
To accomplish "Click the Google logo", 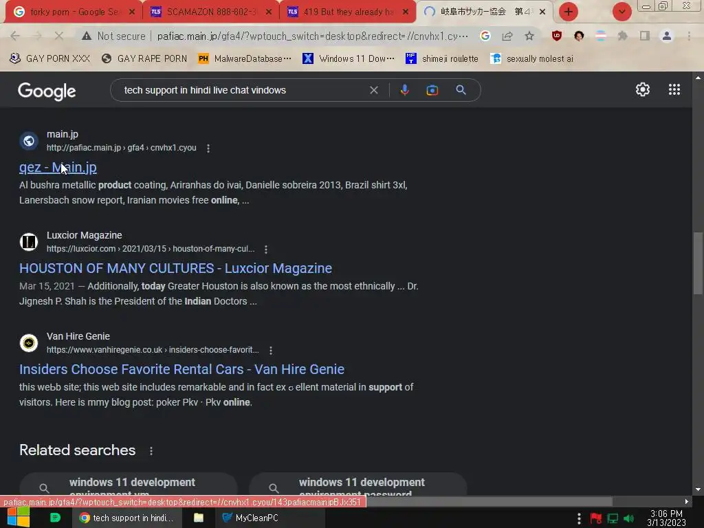I will [47, 91].
